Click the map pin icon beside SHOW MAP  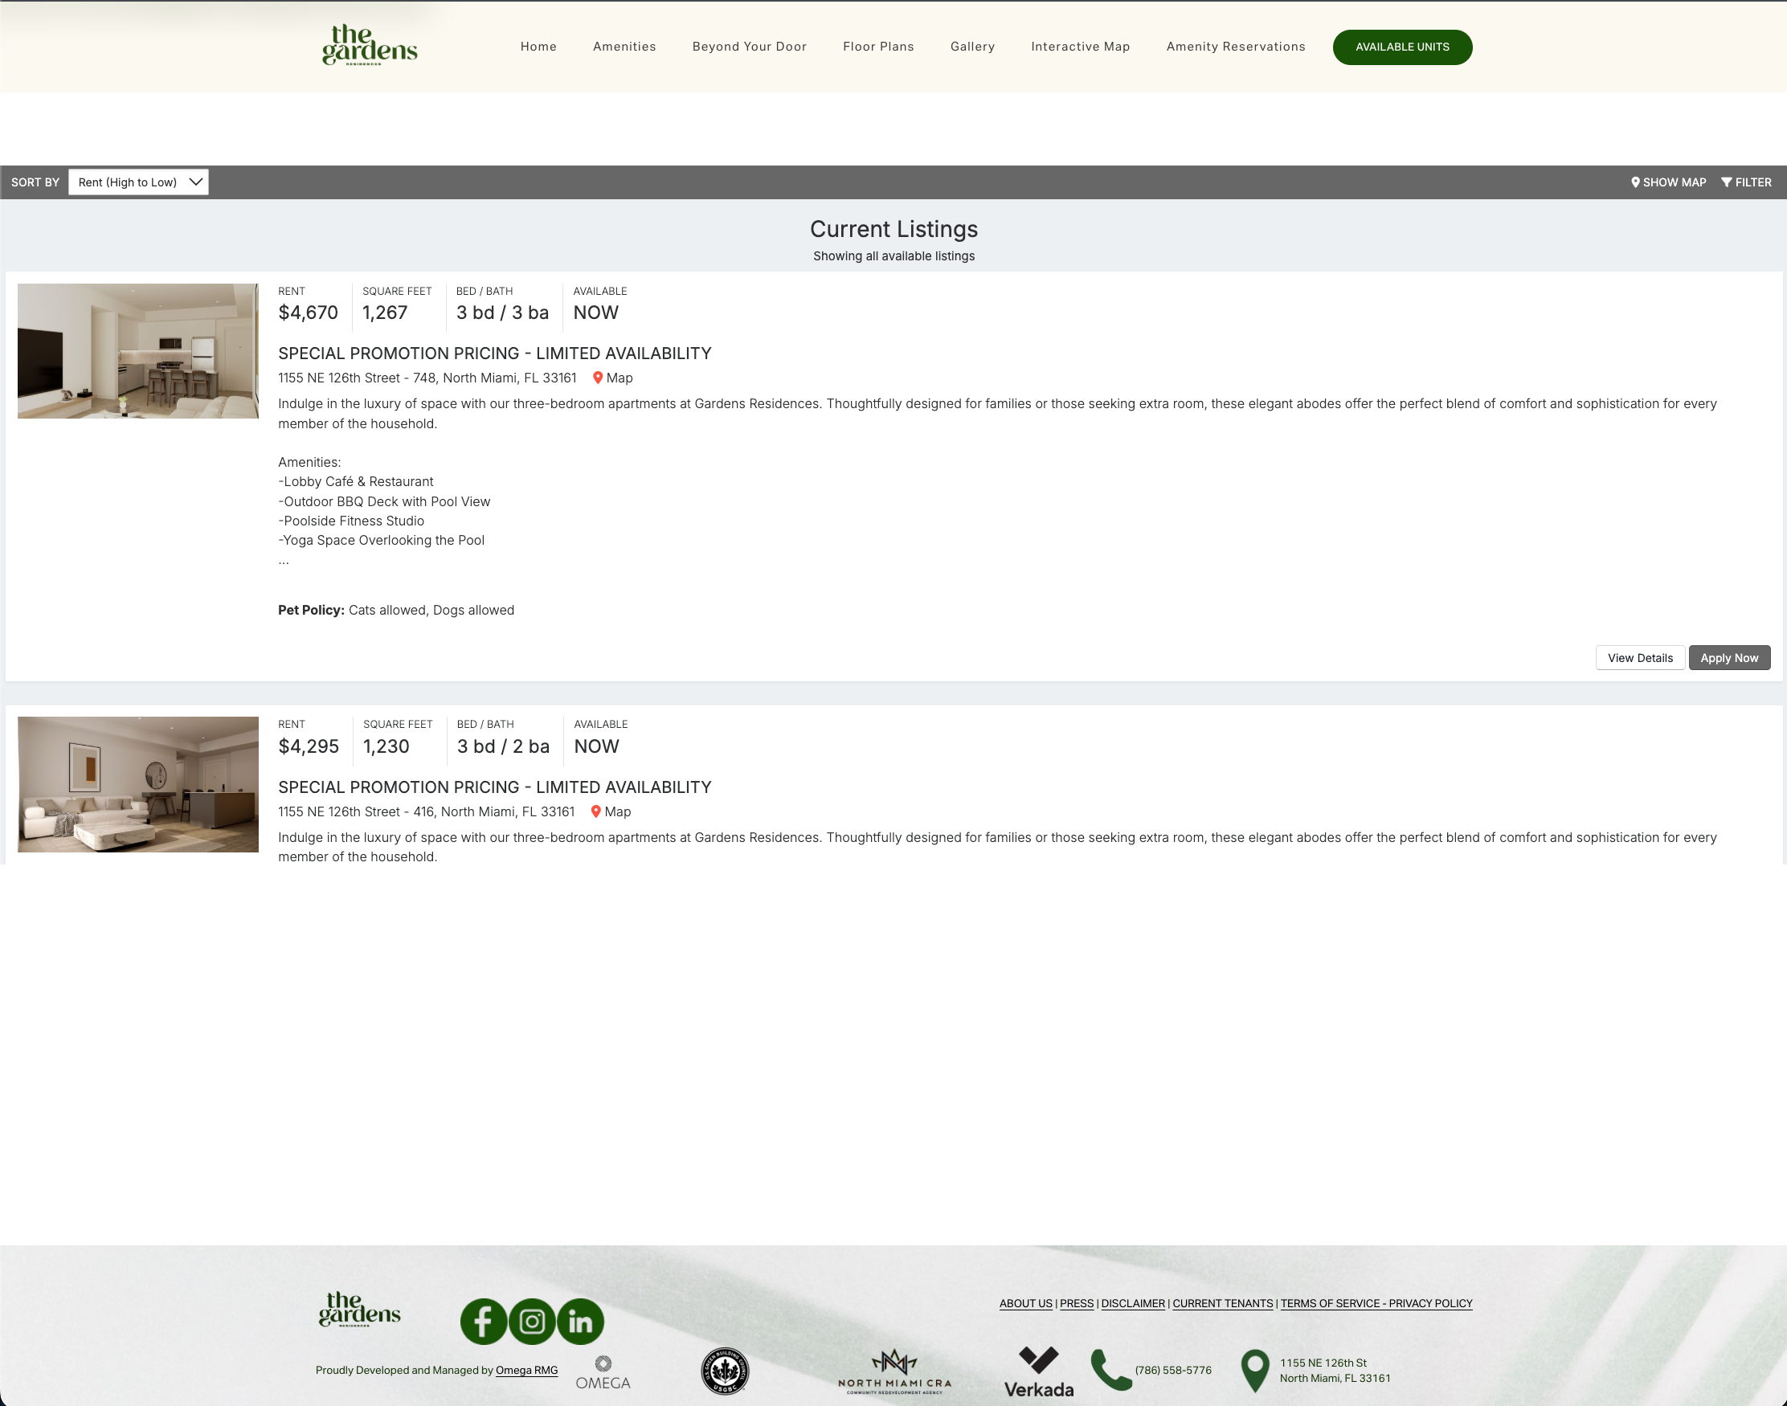1636,182
